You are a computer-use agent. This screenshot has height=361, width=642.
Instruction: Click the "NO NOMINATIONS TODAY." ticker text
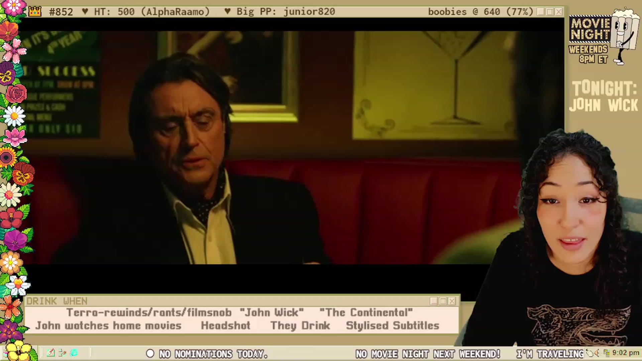pos(213,354)
